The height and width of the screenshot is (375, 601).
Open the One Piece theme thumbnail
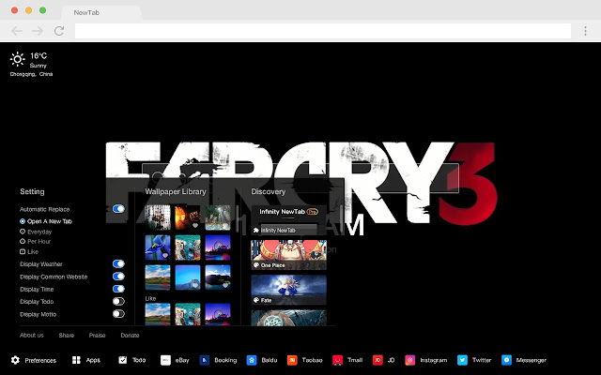(x=288, y=255)
